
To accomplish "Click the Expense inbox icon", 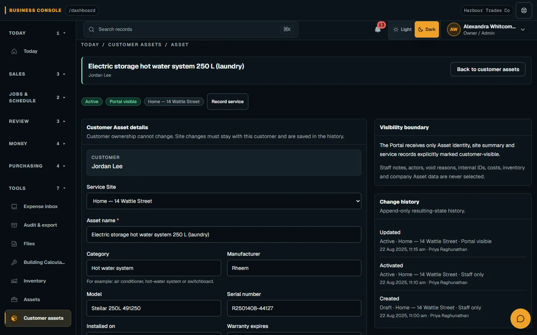I will pos(14,207).
